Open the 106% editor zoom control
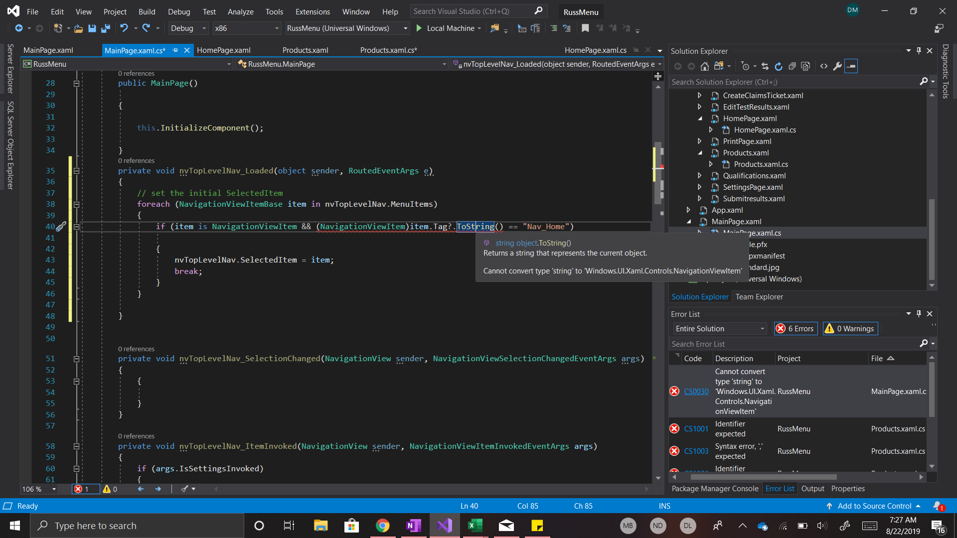This screenshot has width=957, height=538. [38, 489]
